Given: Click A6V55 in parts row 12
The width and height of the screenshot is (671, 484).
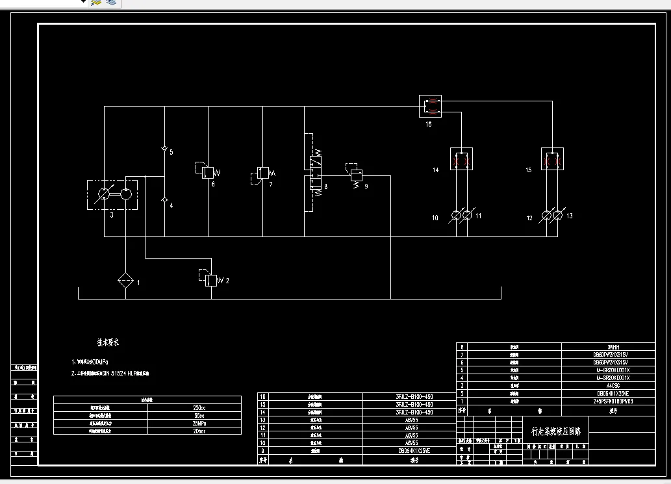Looking at the screenshot, I should (x=411, y=427).
